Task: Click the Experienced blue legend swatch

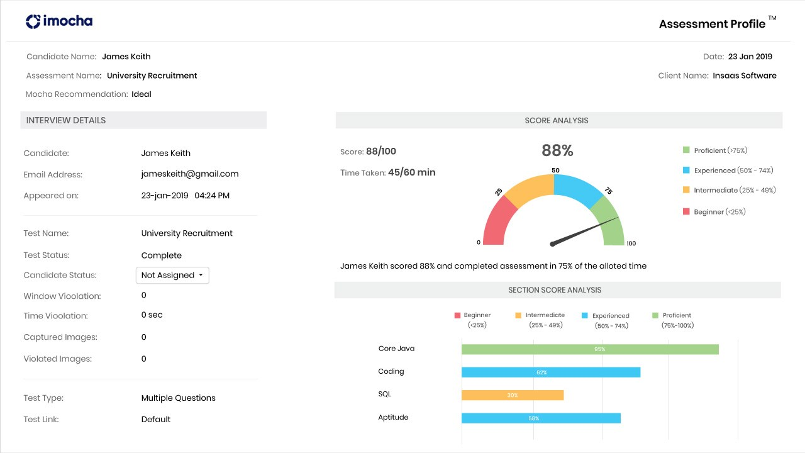Action: 686,171
